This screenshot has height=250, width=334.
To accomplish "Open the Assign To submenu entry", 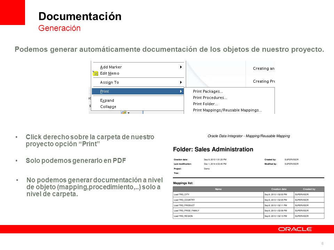I will 138,82.
